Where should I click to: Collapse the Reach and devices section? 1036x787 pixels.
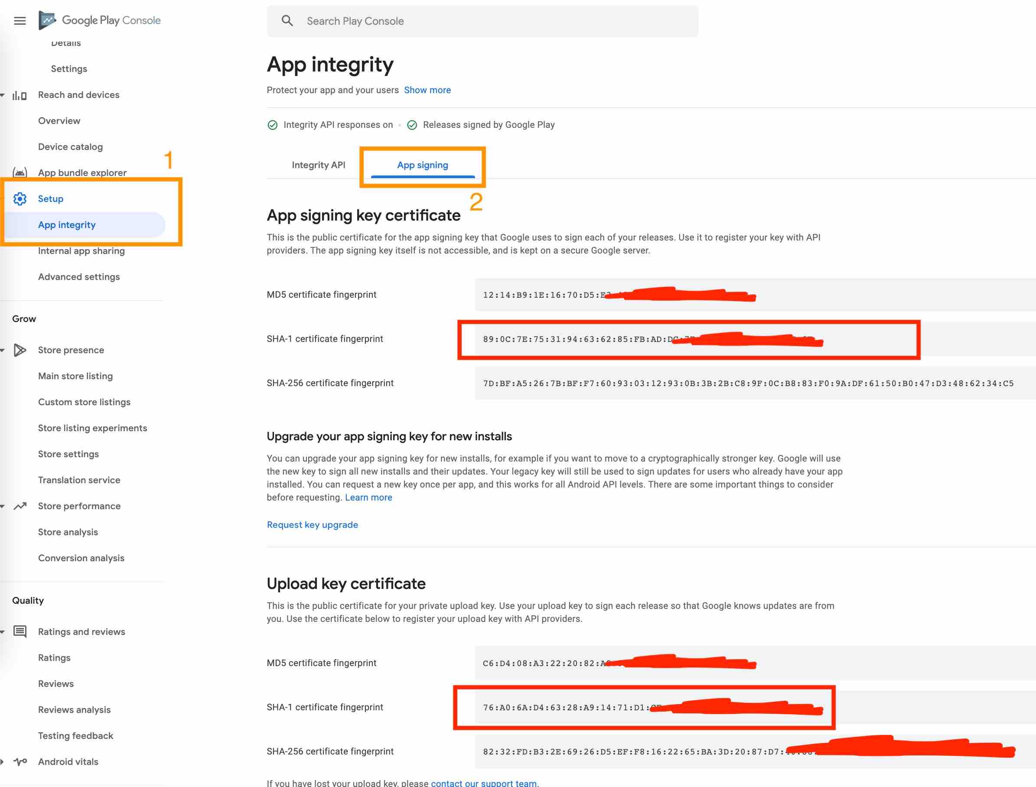[x=2, y=95]
